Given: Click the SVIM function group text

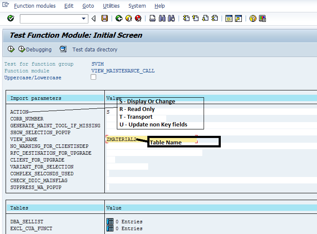Looking at the screenshot, I should click(98, 64).
